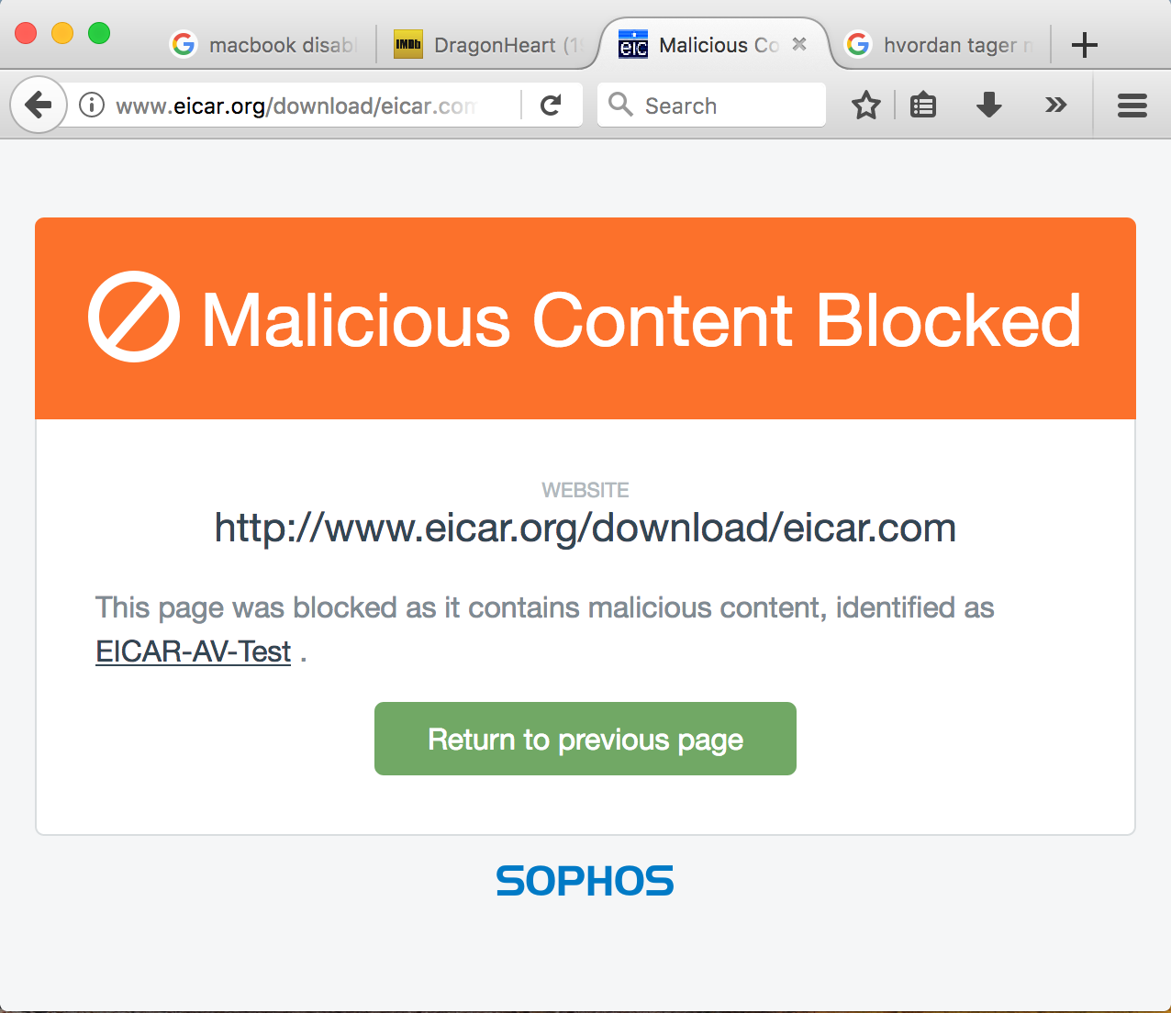Switch to the DragonHeart IMDb tab
The image size is (1171, 1013).
coord(488,44)
